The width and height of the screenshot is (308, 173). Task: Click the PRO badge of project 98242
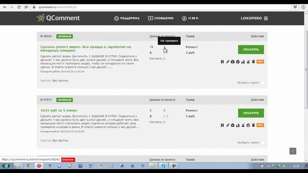click(x=260, y=62)
